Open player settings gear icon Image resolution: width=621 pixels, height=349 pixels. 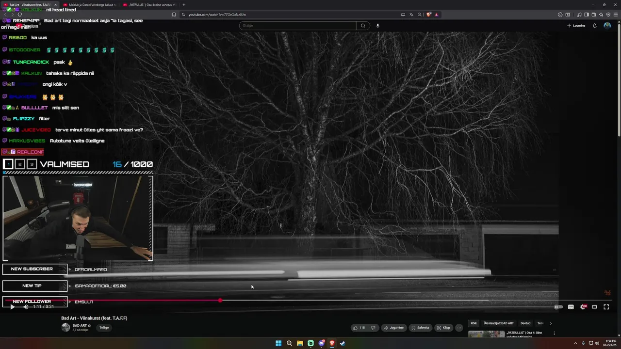(x=583, y=307)
